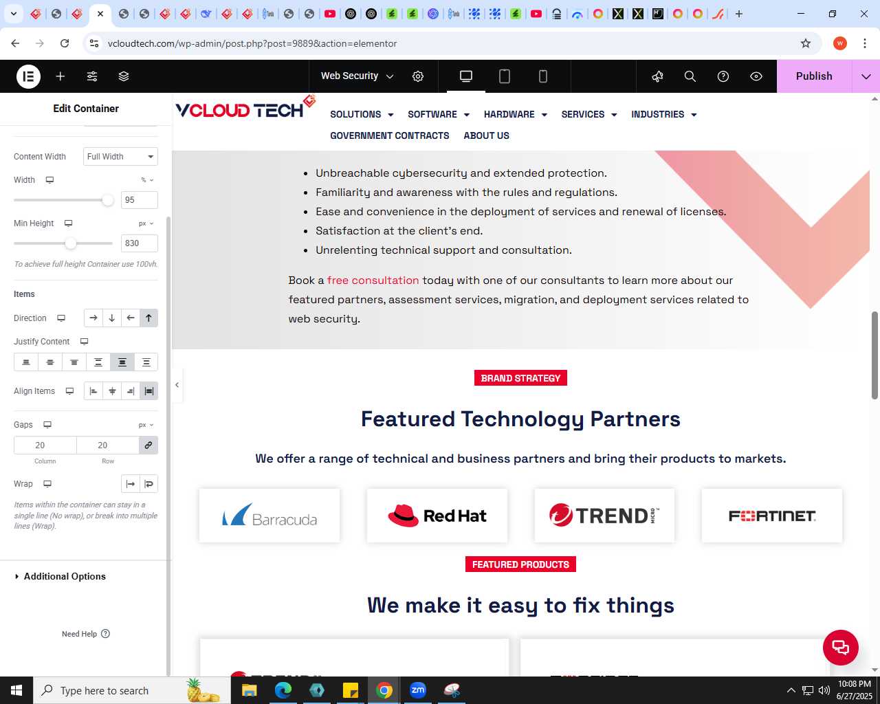
Task: Select Justify Content space evenly option
Action: [146, 362]
